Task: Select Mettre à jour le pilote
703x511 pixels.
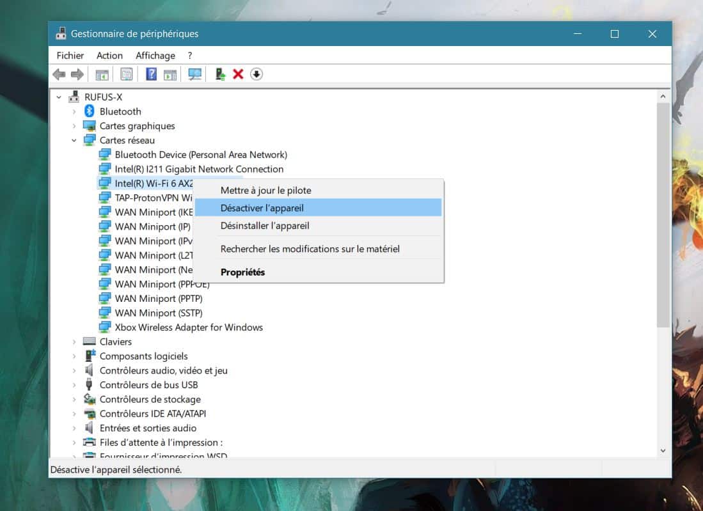Action: pos(265,190)
